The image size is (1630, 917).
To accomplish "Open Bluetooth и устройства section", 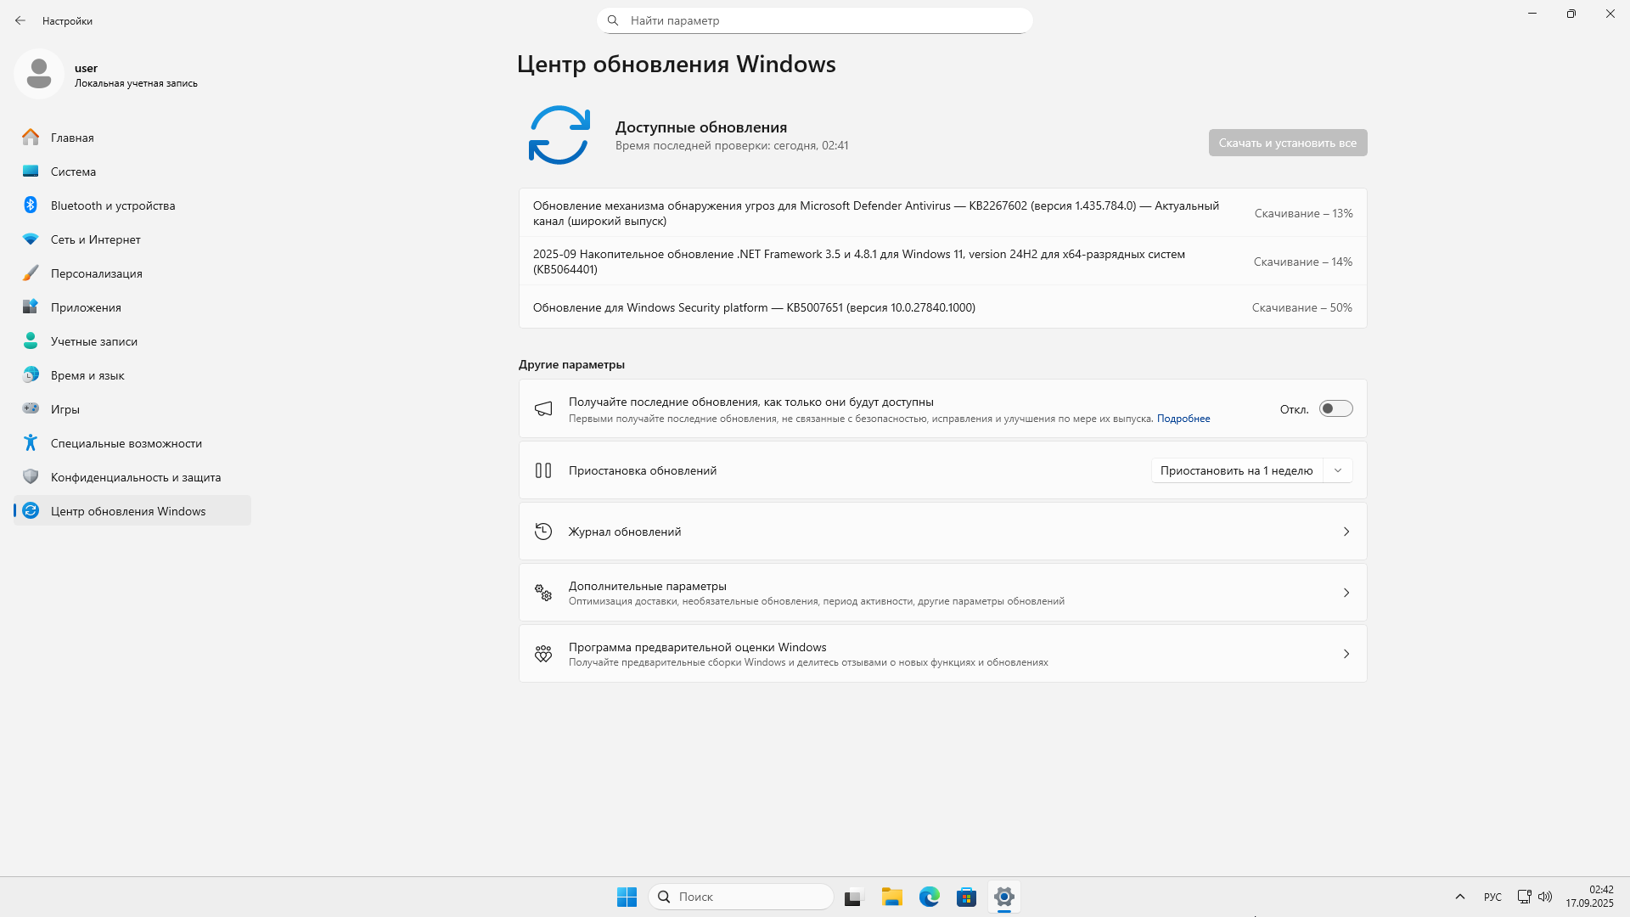I will pyautogui.click(x=132, y=205).
